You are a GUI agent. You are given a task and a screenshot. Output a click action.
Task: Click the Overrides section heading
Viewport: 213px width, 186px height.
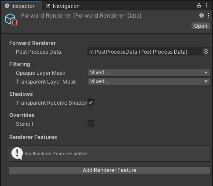coord(22,115)
